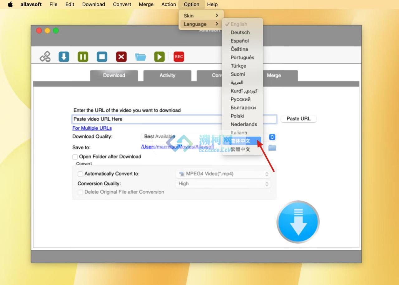The width and height of the screenshot is (399, 285).
Task: Choose Suomi language
Action: coord(243,74)
